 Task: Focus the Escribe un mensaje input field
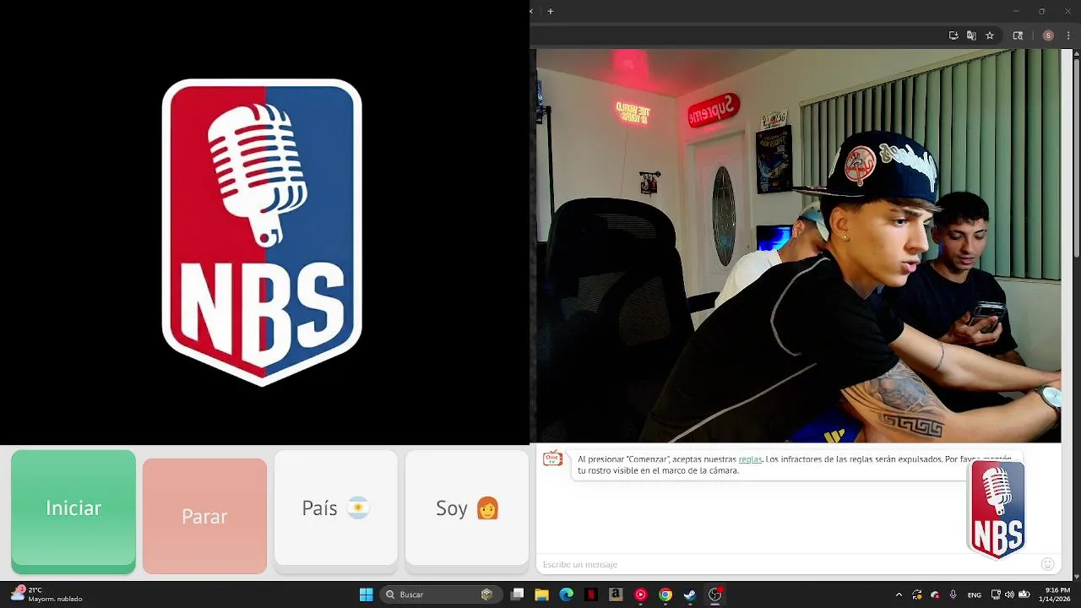tap(785, 564)
